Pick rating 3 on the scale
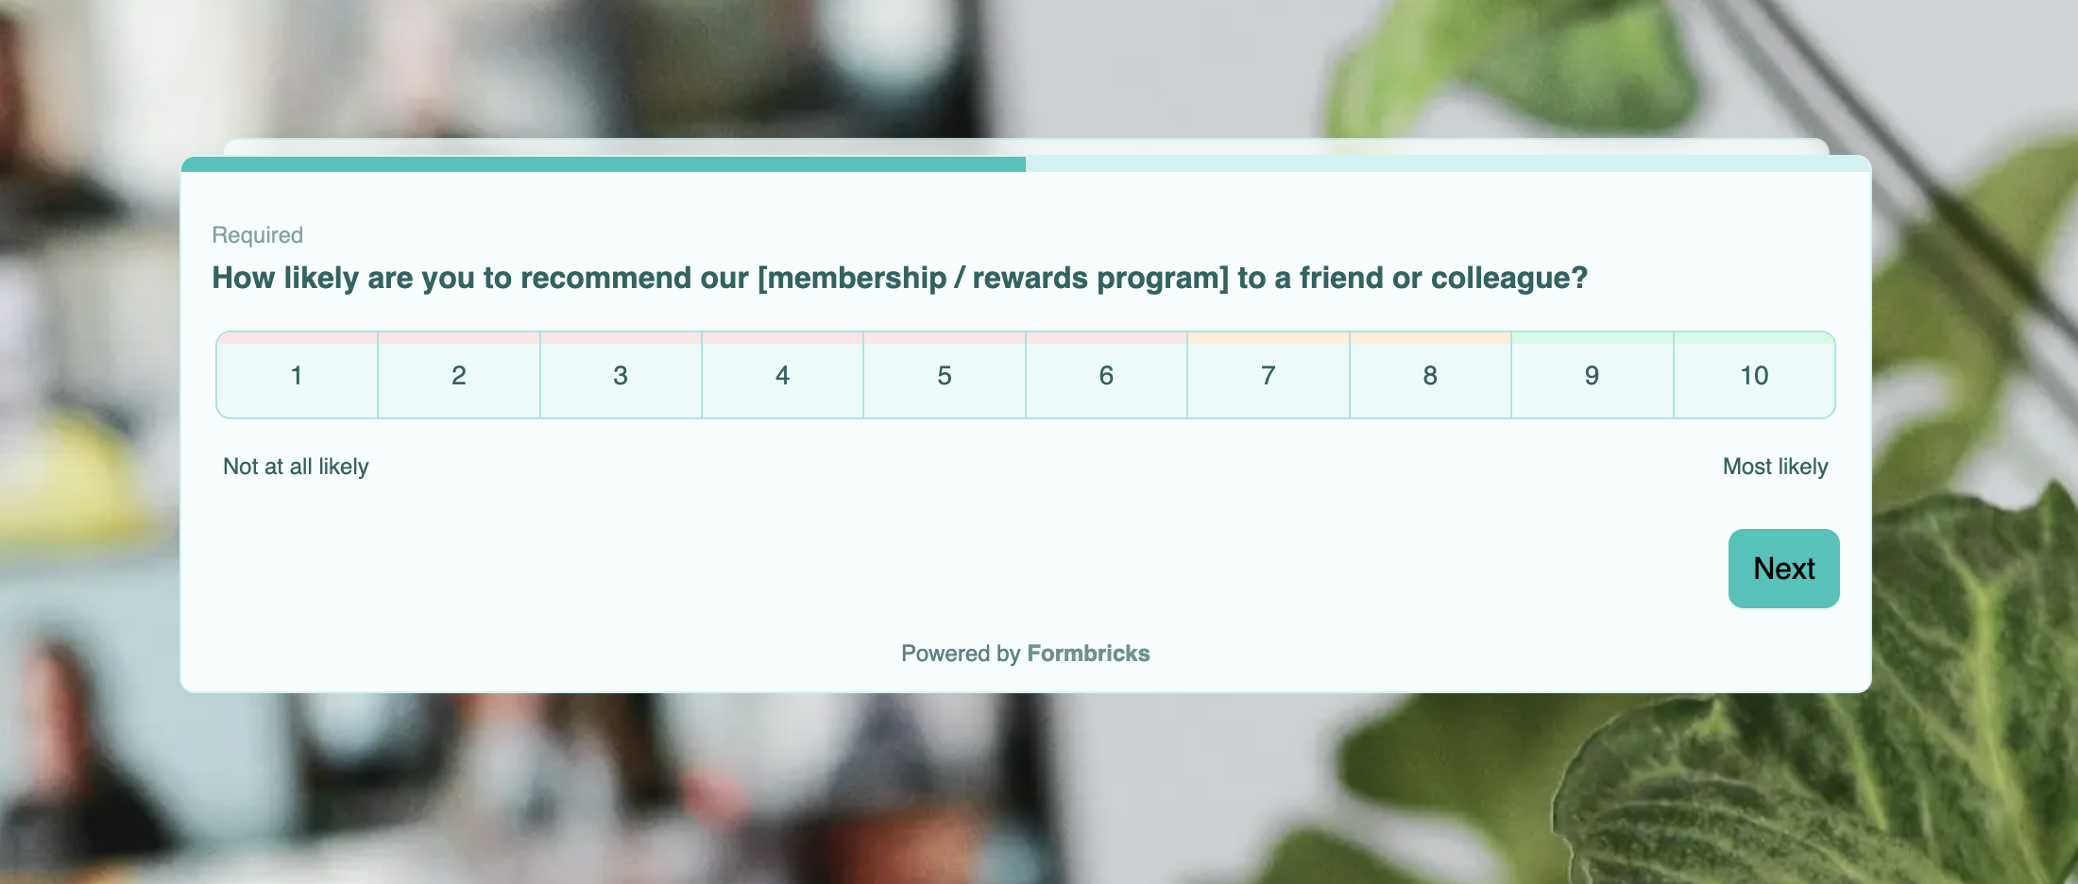 tap(621, 376)
